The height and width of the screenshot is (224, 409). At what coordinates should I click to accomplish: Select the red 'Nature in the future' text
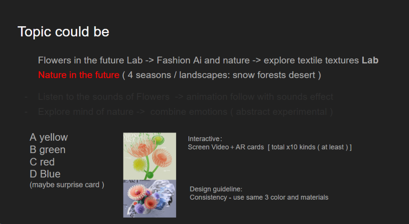[79, 75]
